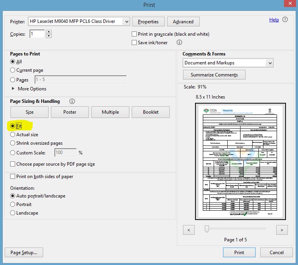298x265 pixels.
Task: Click the Print button
Action: 239,252
